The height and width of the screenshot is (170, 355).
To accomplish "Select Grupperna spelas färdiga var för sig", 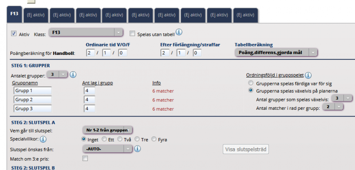I will 251,83.
